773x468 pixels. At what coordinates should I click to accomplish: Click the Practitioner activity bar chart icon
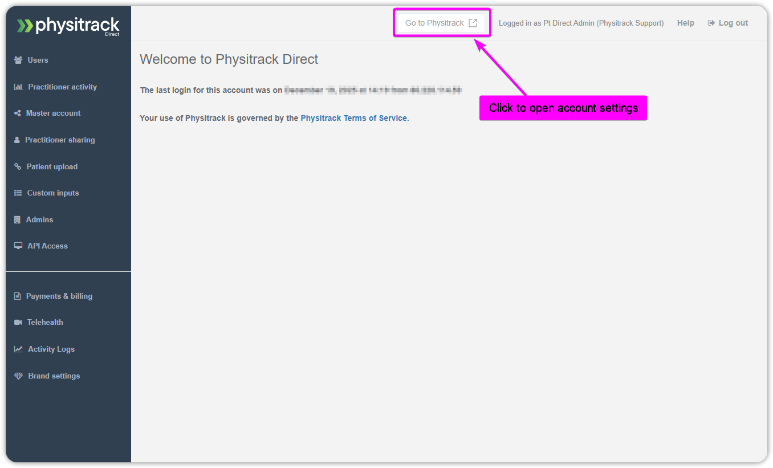click(x=18, y=87)
